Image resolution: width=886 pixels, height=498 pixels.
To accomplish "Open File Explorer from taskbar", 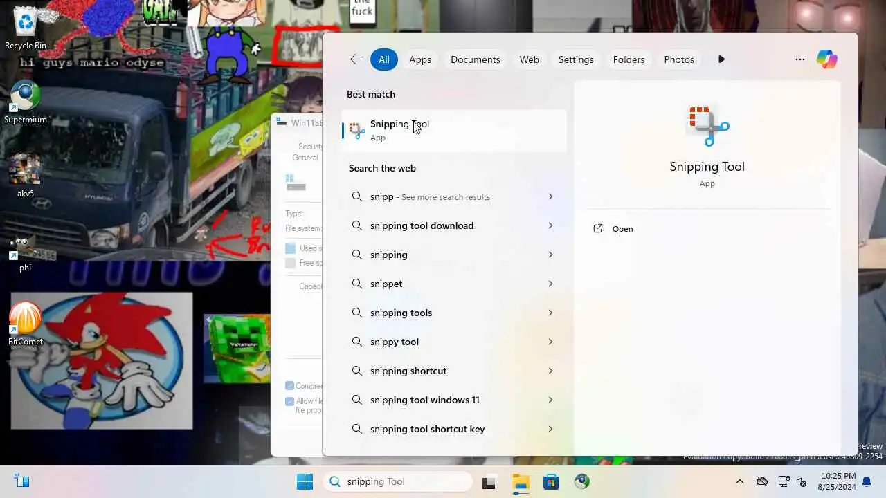I will [x=521, y=481].
